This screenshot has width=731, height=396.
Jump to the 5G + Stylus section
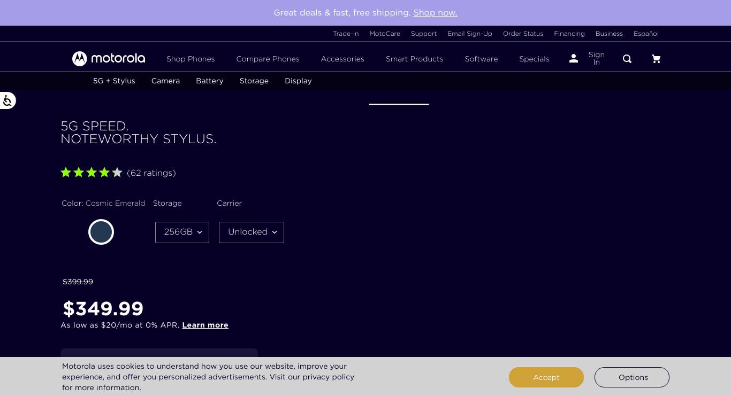114,81
